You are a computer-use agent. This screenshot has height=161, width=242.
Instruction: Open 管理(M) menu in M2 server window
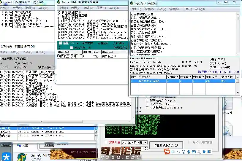coord(174,9)
